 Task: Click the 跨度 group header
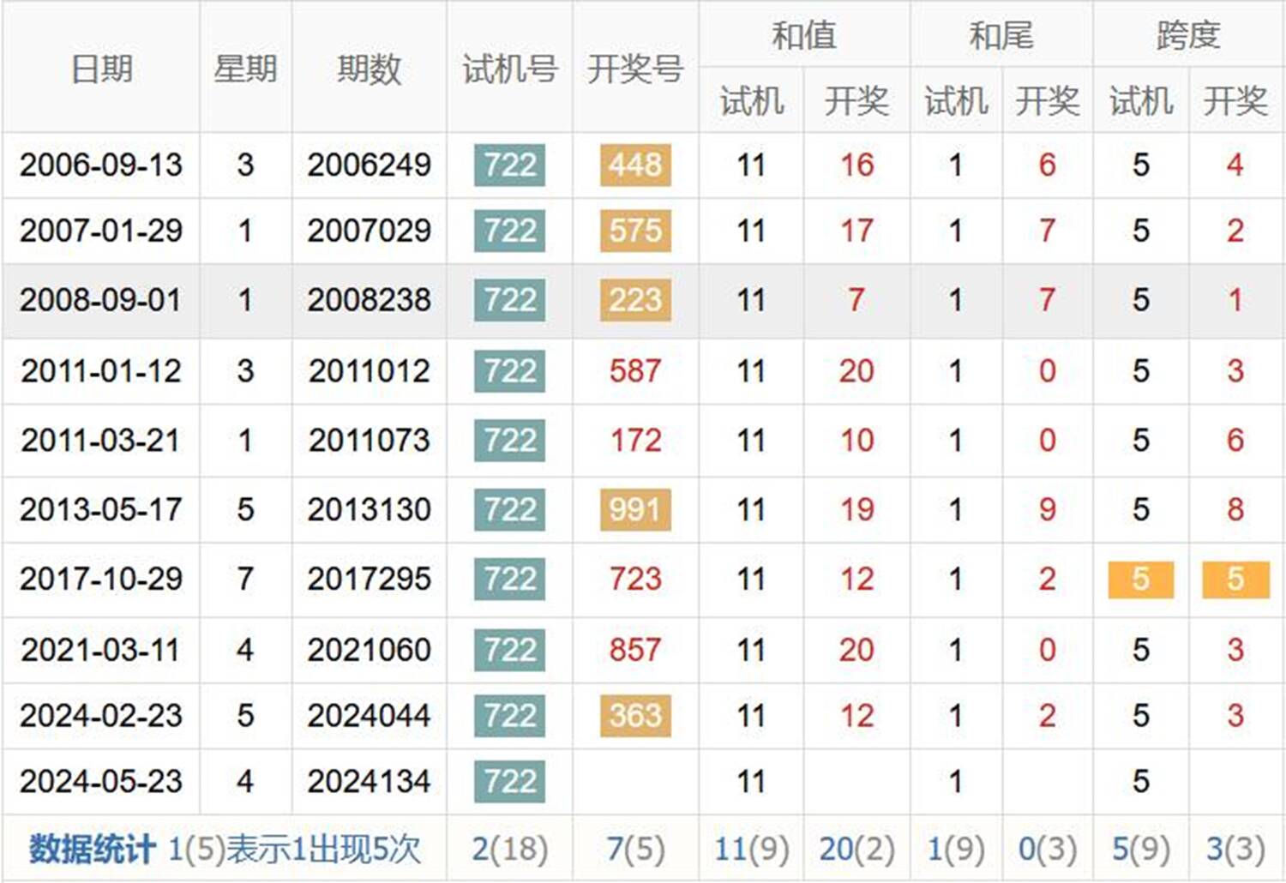tap(1187, 35)
